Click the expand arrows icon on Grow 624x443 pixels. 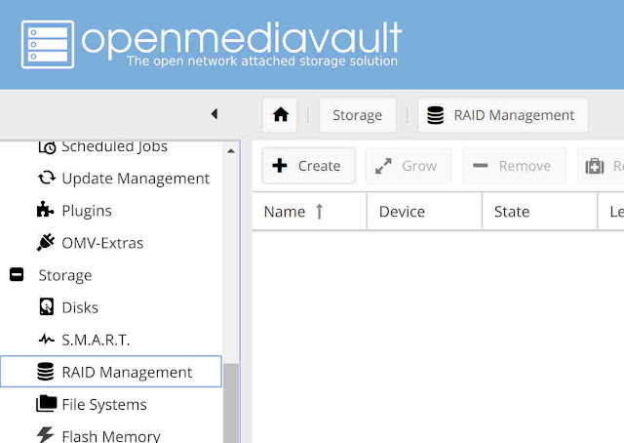(x=383, y=166)
